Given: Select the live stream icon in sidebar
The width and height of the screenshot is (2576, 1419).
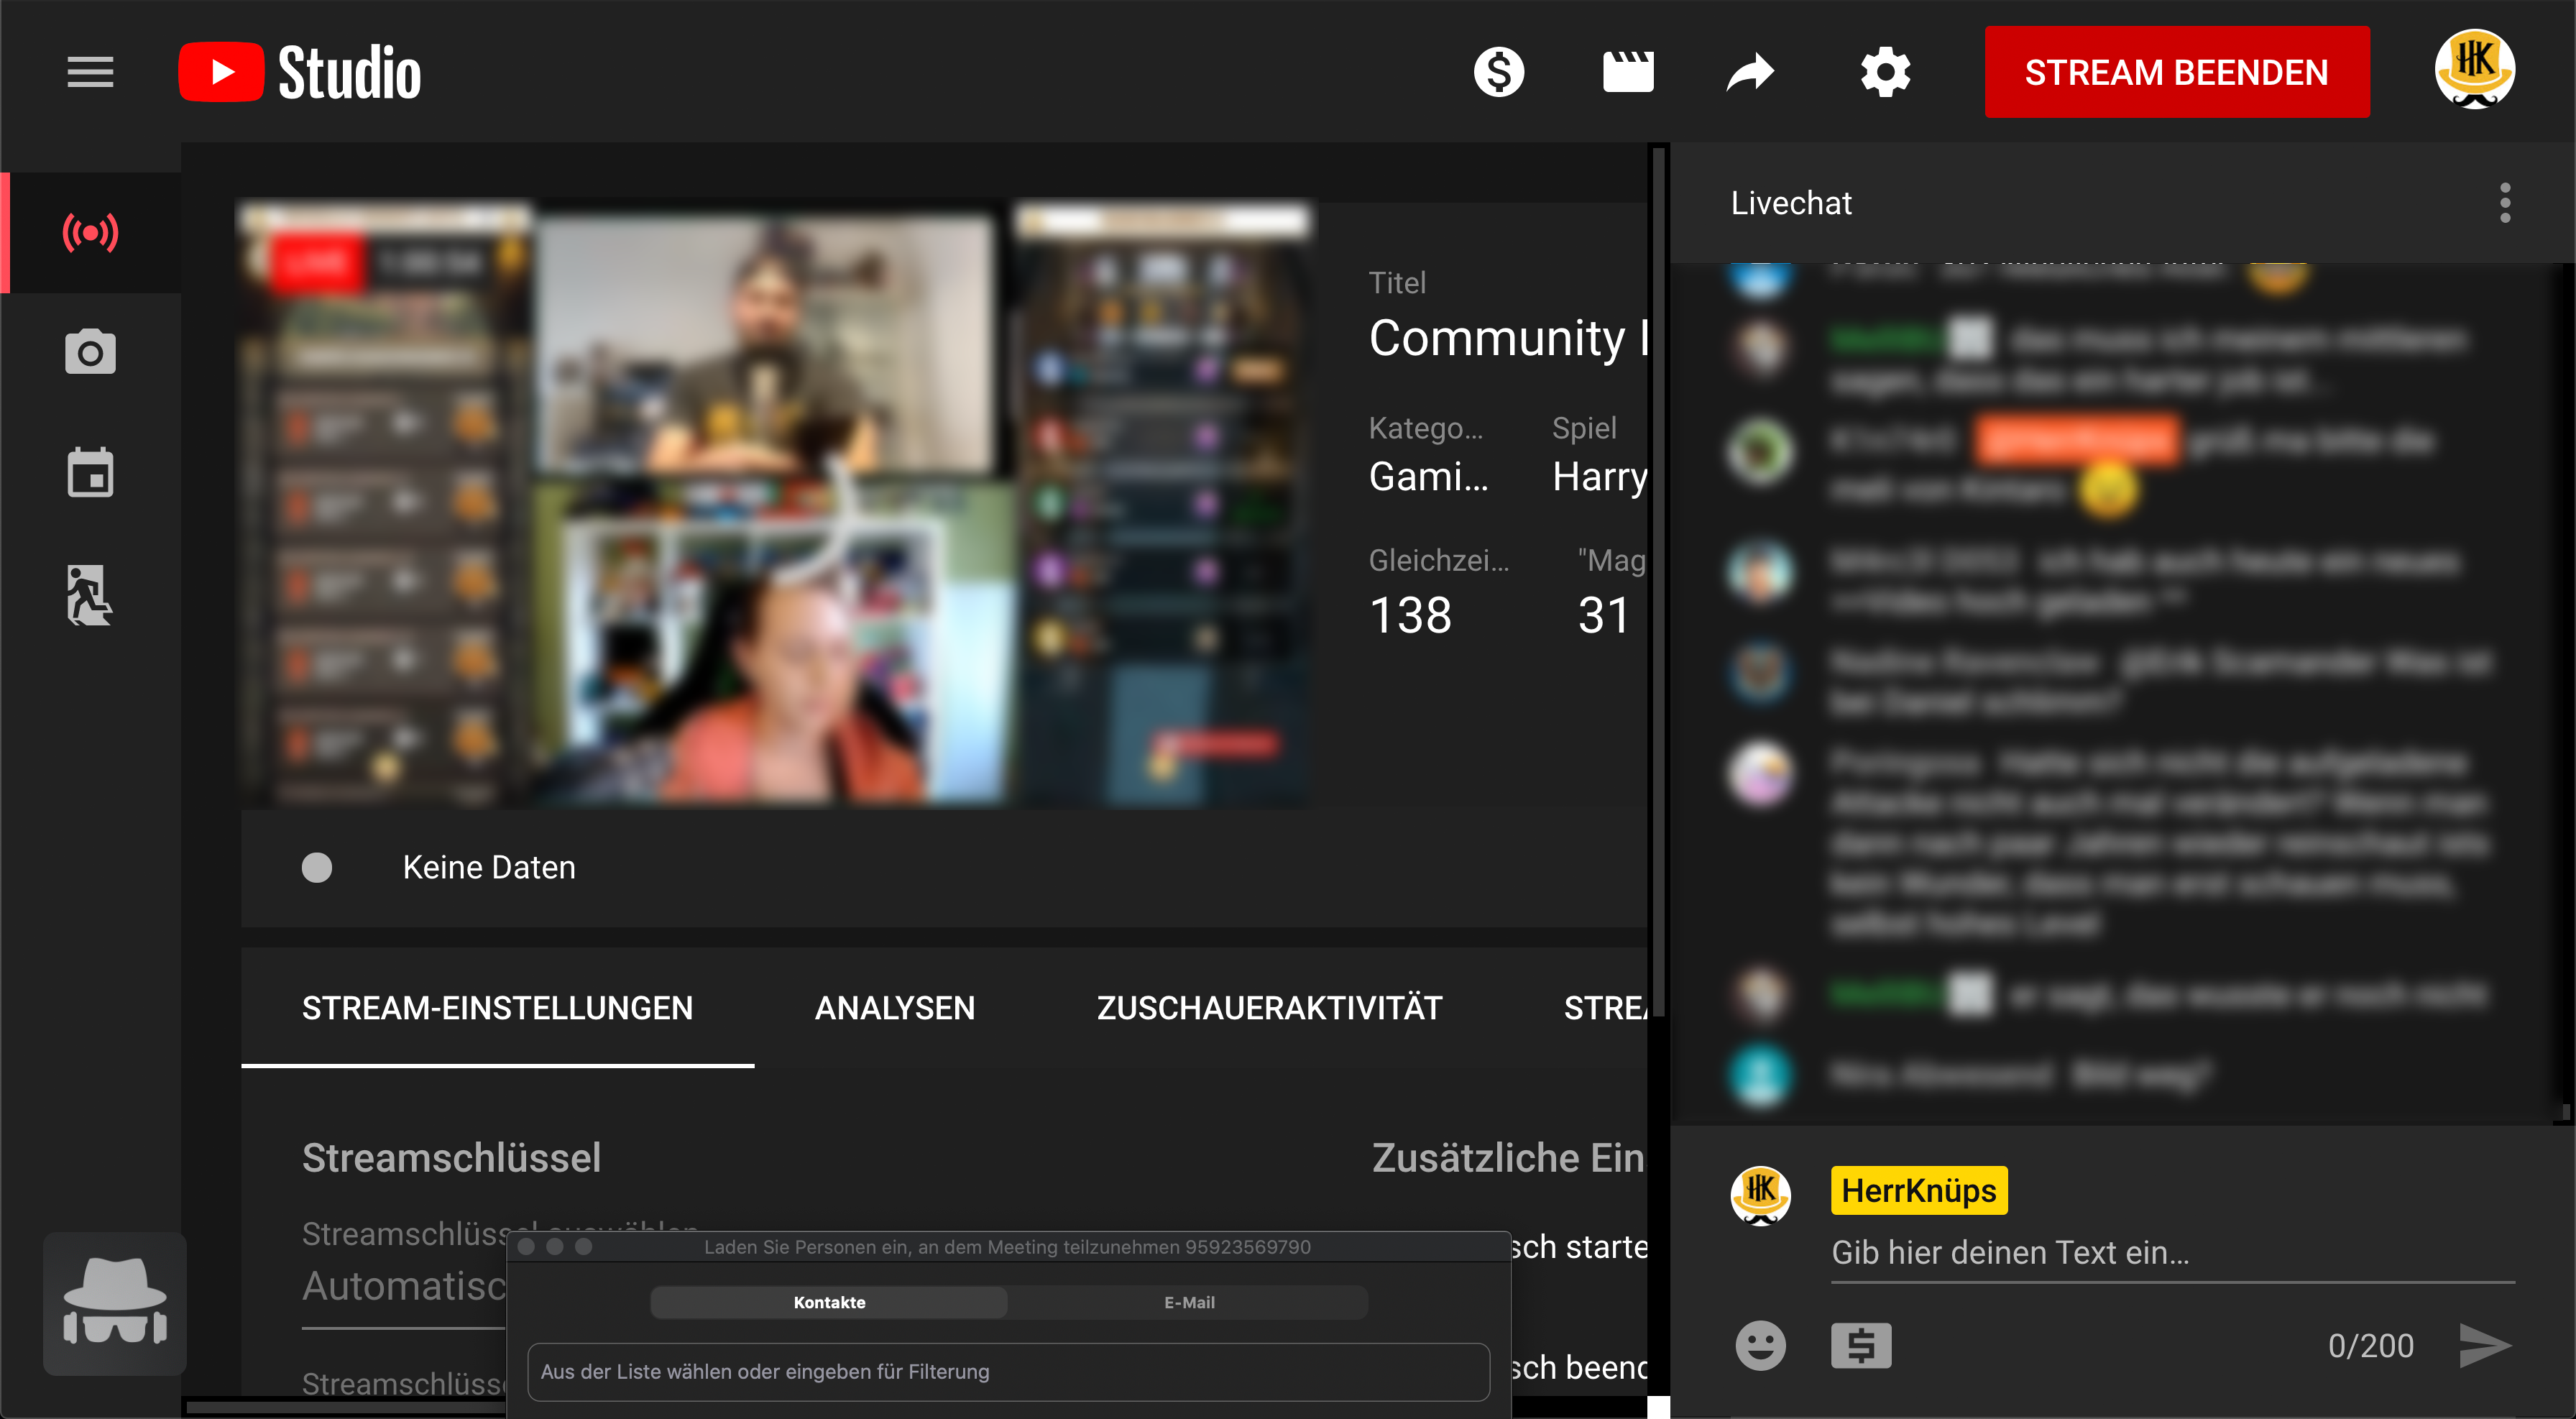Looking at the screenshot, I should 90,233.
